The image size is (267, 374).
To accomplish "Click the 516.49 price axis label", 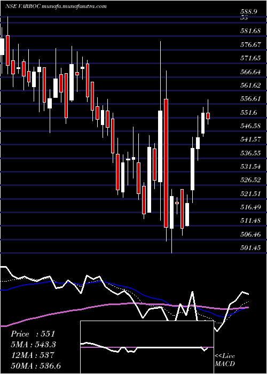I will tap(250, 207).
